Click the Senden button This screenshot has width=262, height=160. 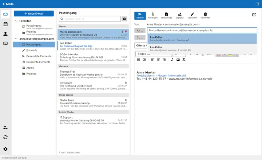pos(140,16)
